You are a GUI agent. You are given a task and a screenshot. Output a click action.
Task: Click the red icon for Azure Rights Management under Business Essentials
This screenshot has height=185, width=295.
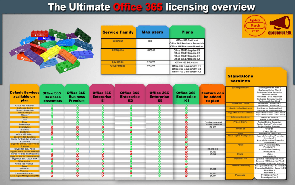coord(52,176)
